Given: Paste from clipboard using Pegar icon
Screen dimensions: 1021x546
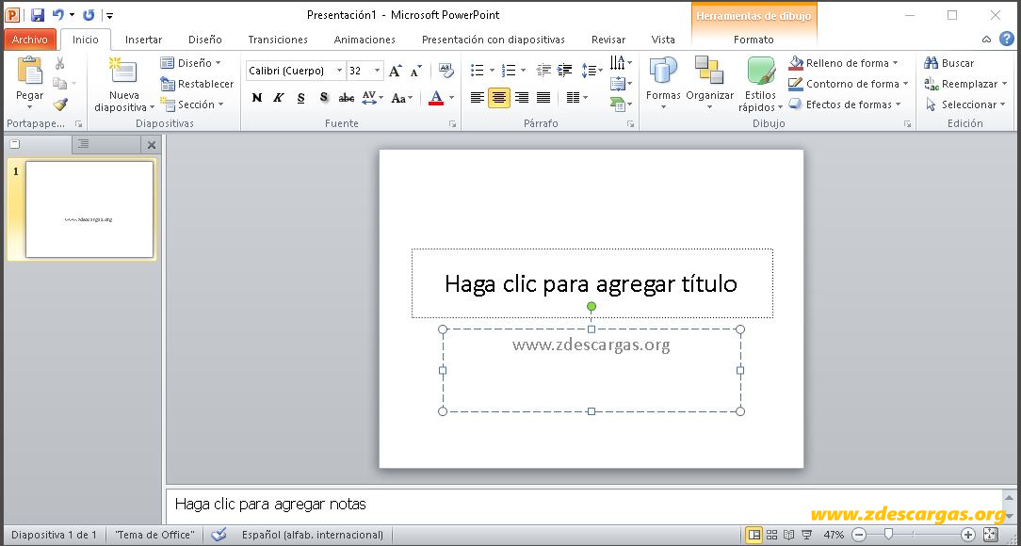Looking at the screenshot, I should click(29, 72).
